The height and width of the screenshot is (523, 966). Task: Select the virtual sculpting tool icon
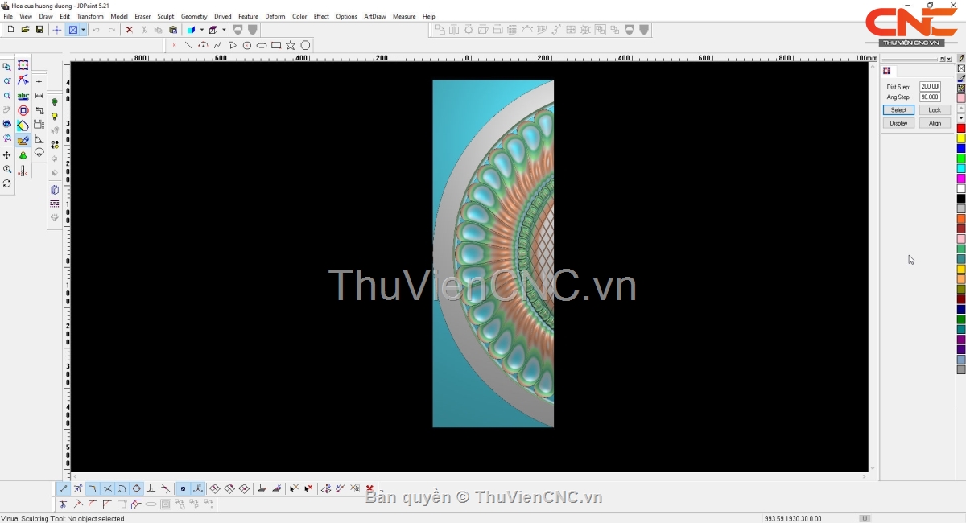coord(23,140)
